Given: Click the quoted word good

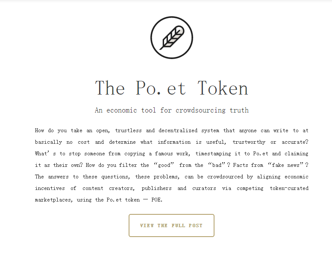Looking at the screenshot, I should pos(164,165).
